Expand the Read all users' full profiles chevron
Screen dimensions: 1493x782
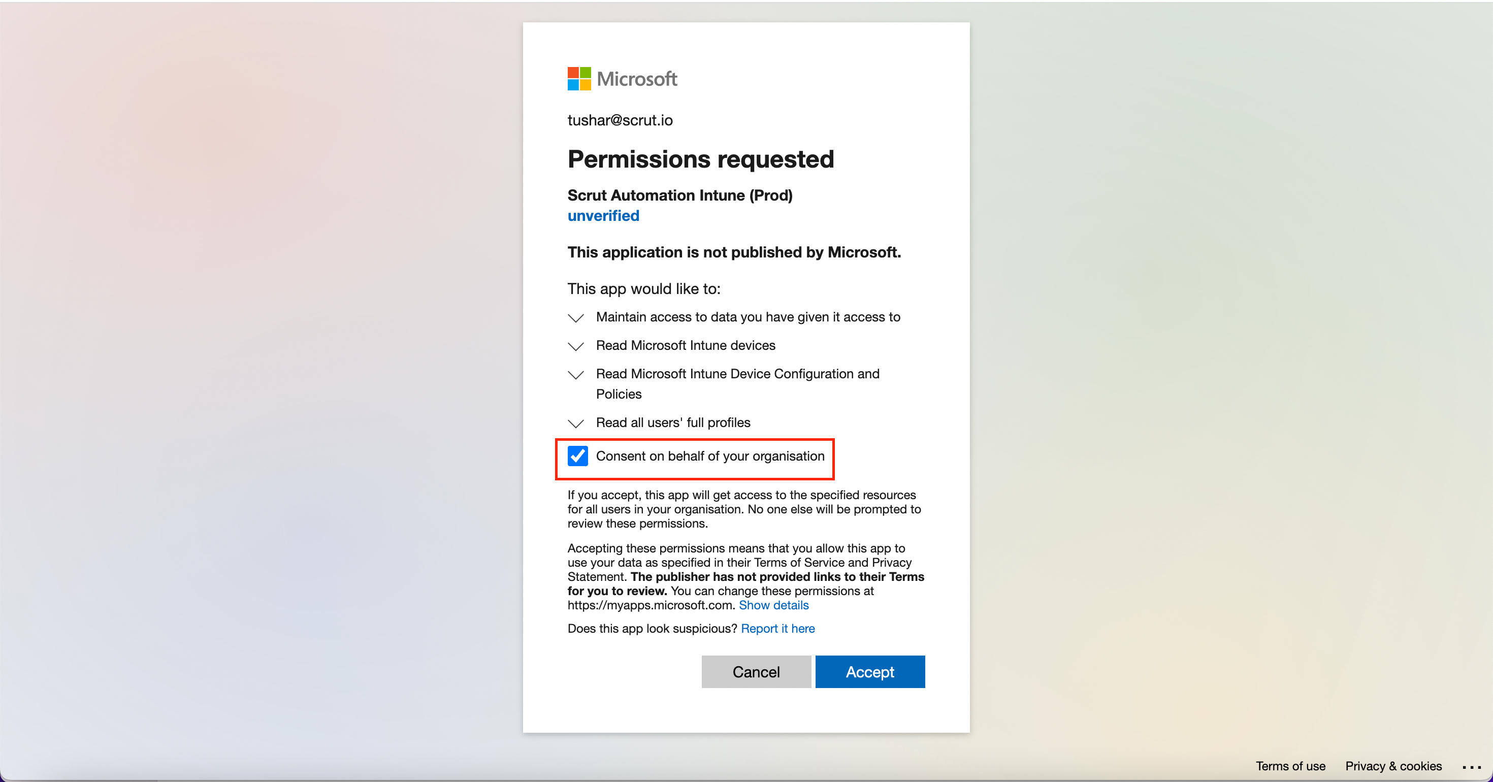(575, 423)
